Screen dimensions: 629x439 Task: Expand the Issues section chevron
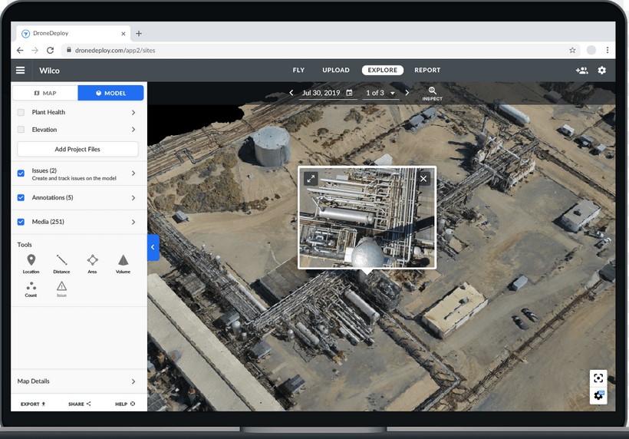click(x=133, y=173)
